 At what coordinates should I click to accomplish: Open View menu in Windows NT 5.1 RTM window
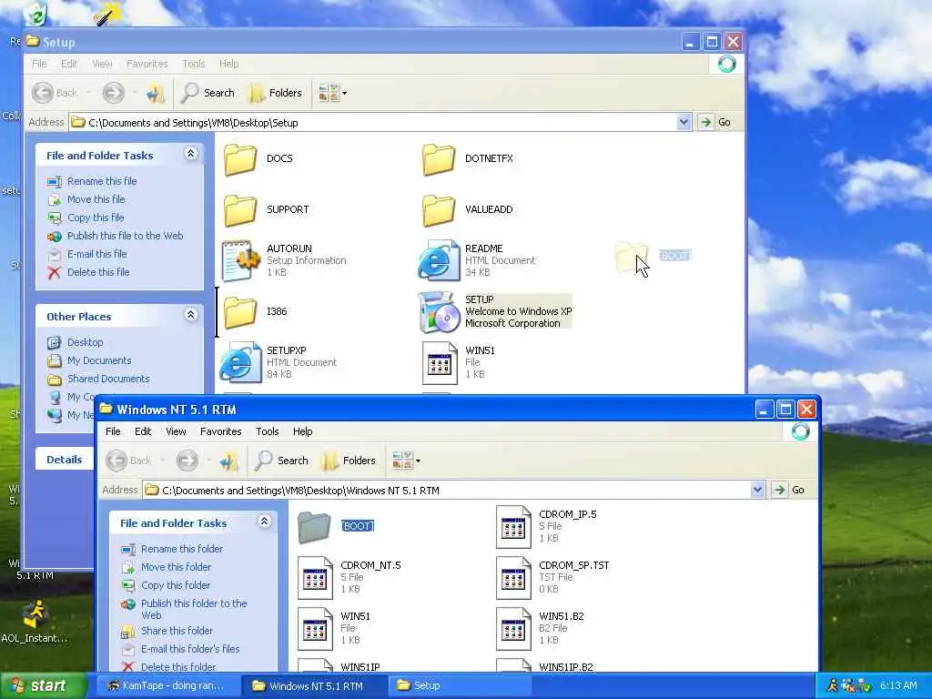(x=176, y=431)
